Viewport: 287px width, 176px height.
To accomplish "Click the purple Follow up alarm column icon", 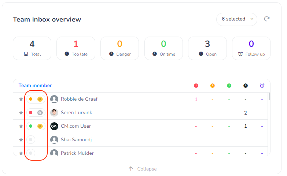I will (x=262, y=86).
